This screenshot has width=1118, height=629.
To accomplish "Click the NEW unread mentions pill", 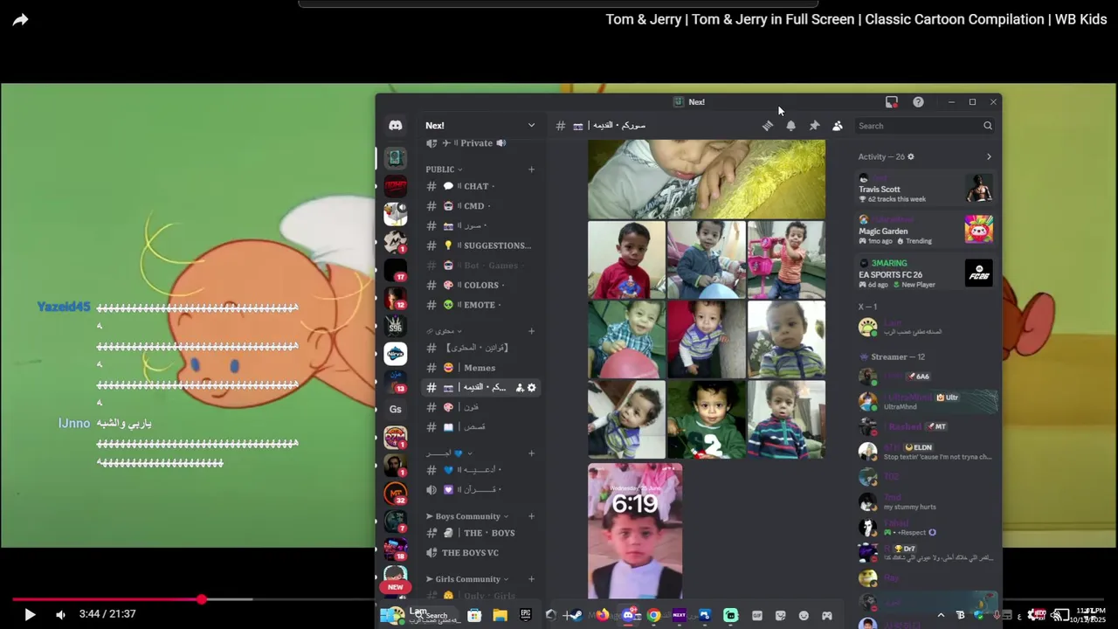I will point(396,587).
